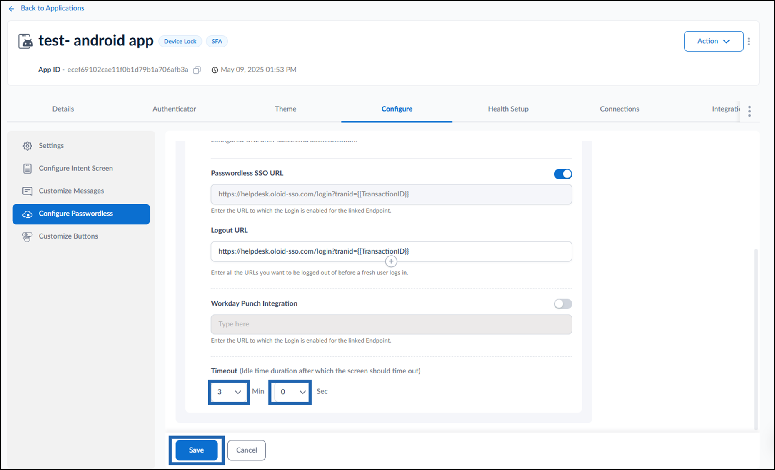Viewport: 775px width, 470px height.
Task: Click the Customize Messages icon
Action: (27, 191)
